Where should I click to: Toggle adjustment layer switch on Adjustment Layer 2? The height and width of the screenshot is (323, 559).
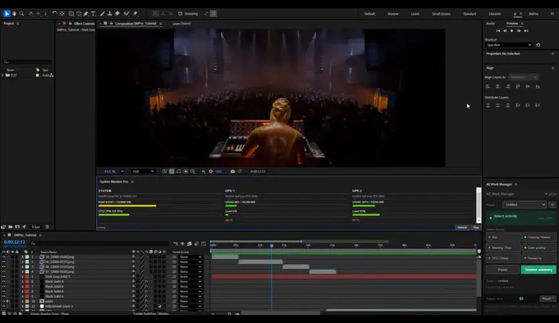point(160,306)
